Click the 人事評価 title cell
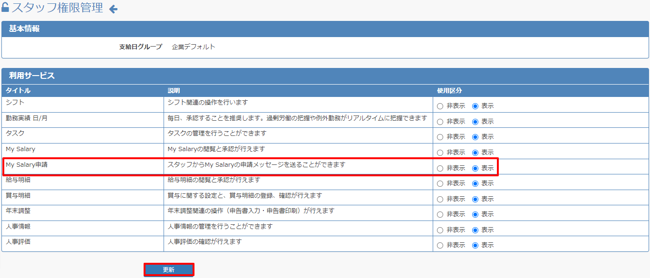Screen dimensions: 650x278 pos(83,244)
